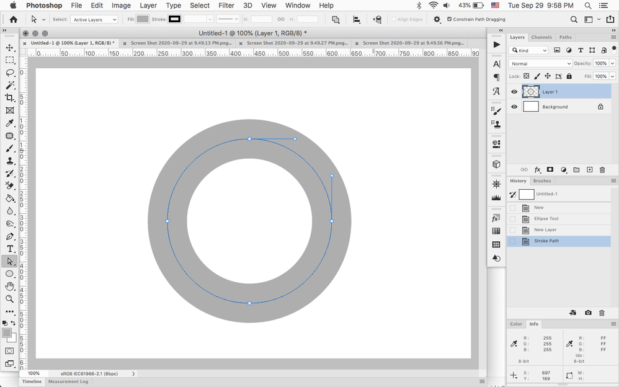Click the Fill color swatch in options bar
This screenshot has height=387, width=619.
click(143, 19)
